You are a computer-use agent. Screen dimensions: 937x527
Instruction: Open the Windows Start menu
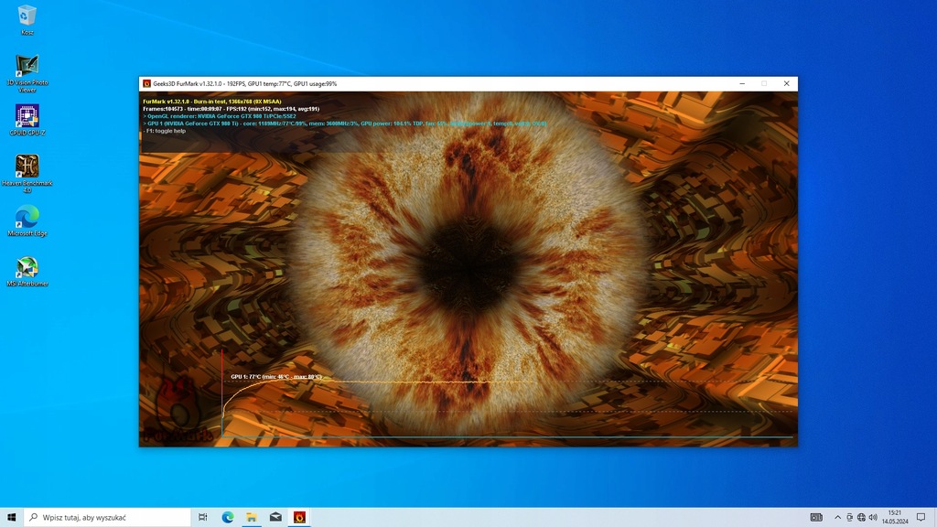12,517
